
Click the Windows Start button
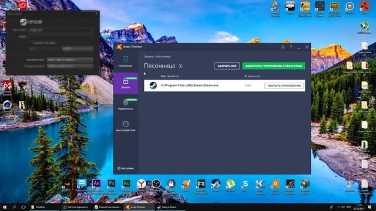(5, 207)
